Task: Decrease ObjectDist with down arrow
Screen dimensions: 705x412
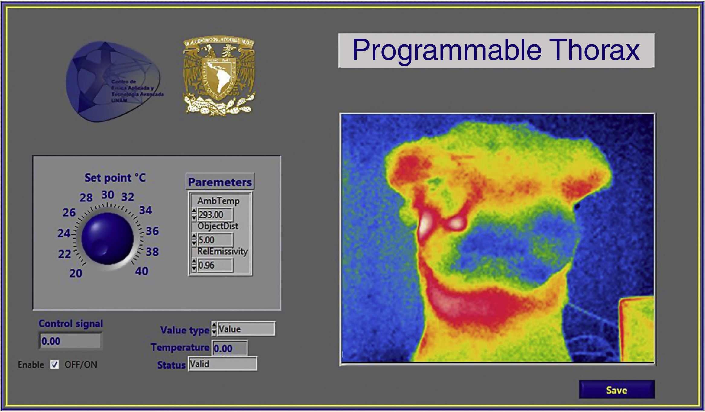Action: [194, 243]
